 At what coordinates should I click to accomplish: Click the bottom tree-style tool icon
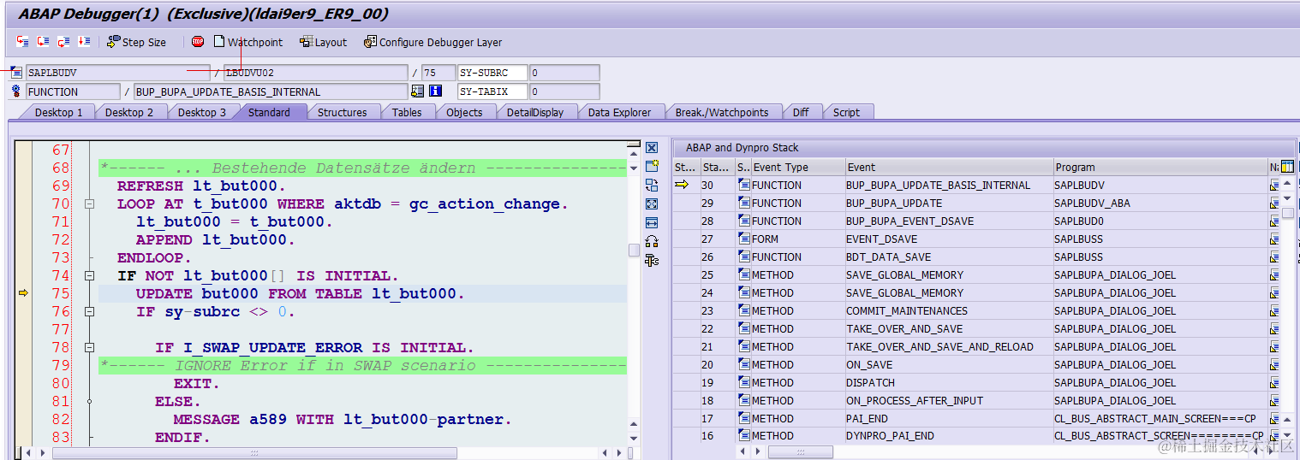tap(652, 261)
